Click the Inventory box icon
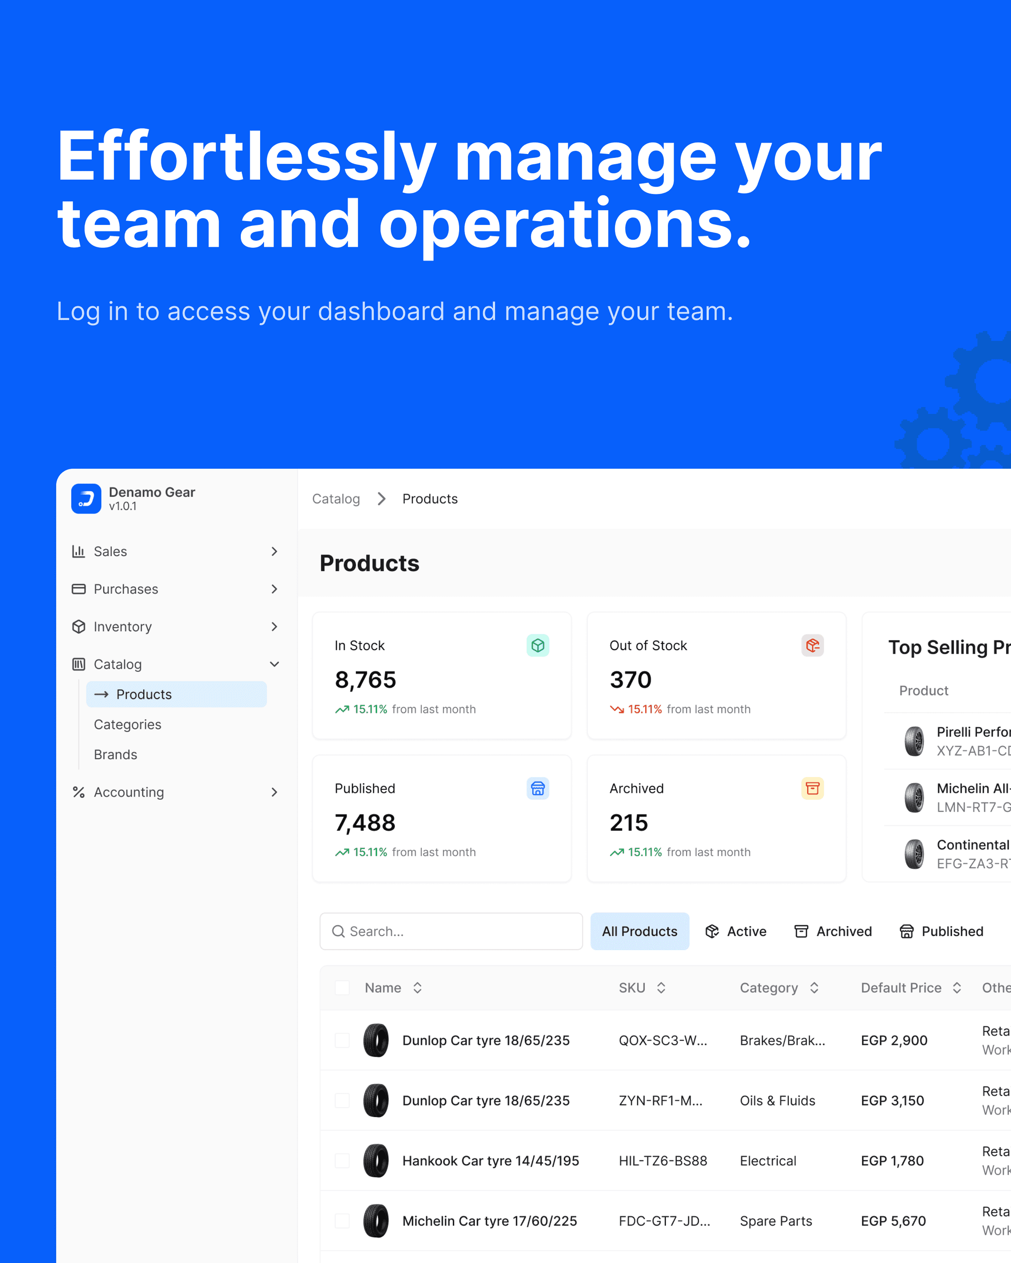The width and height of the screenshot is (1011, 1263). (x=78, y=626)
